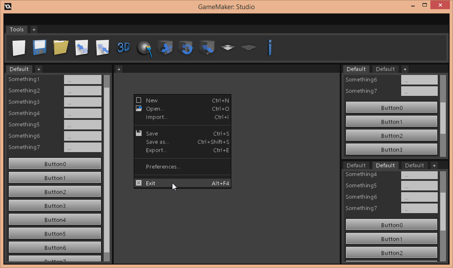This screenshot has height=268, width=453.
Task: Click the GameMaker logo in title bar
Action: (8, 7)
